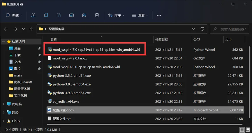Viewport: 252px width, 133px height.
Task: Click the Microsoft Word type cell
Action: pyautogui.click(x=207, y=110)
